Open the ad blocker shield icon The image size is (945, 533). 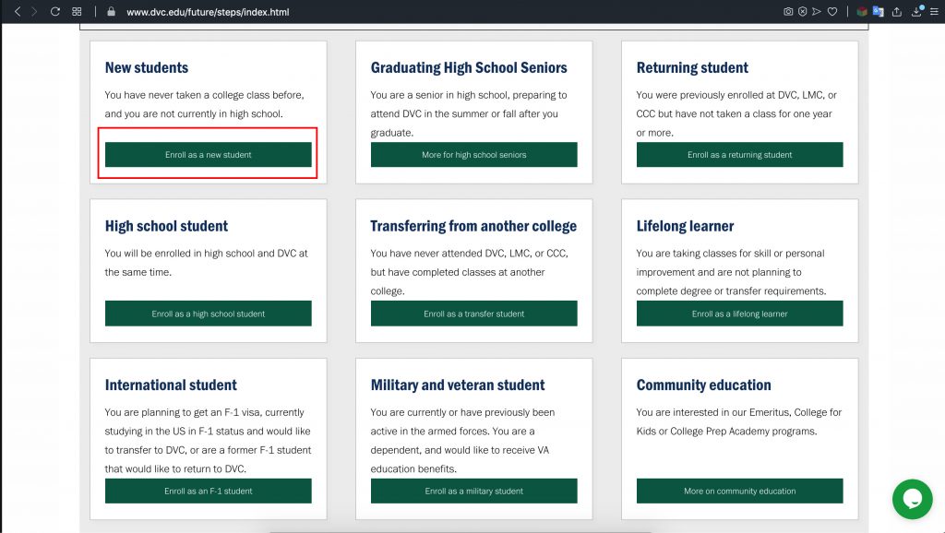coord(802,11)
